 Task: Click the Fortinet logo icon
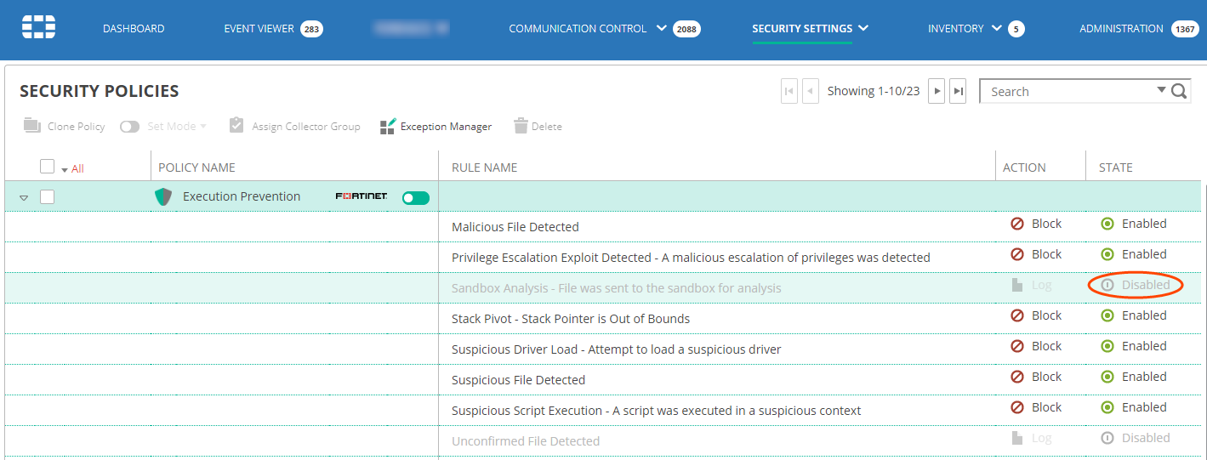[38, 28]
